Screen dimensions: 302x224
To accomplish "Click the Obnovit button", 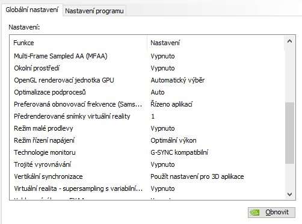I will pyautogui.click(x=271, y=212).
